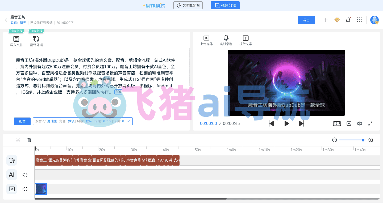This screenshot has height=203, width=383.
Task: Select the AI voice track icon
Action: (x=12, y=175)
